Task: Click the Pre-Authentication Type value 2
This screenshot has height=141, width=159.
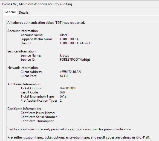Action: pos(61,101)
